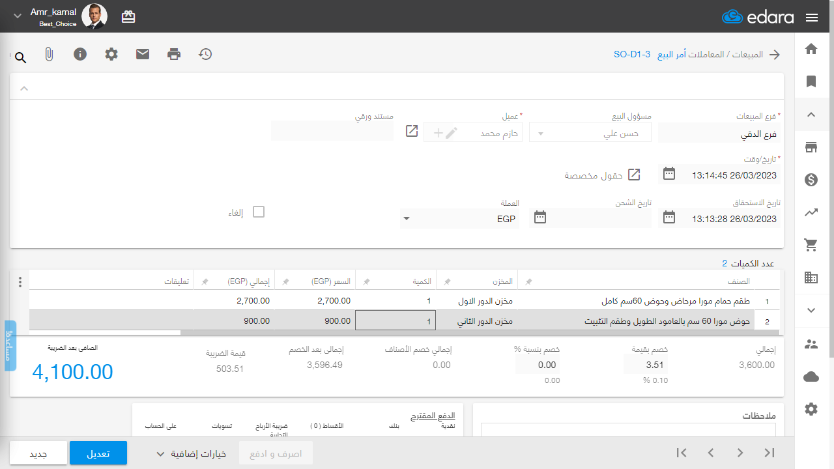Send the order via the email icon
Image resolution: width=834 pixels, height=469 pixels.
coord(143,55)
